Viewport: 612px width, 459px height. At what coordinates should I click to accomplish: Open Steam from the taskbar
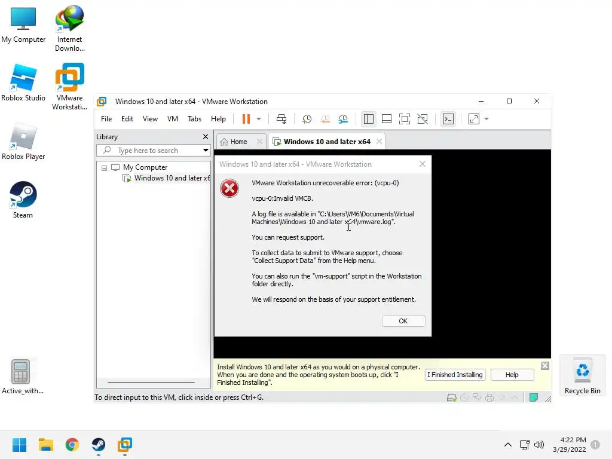(99, 445)
